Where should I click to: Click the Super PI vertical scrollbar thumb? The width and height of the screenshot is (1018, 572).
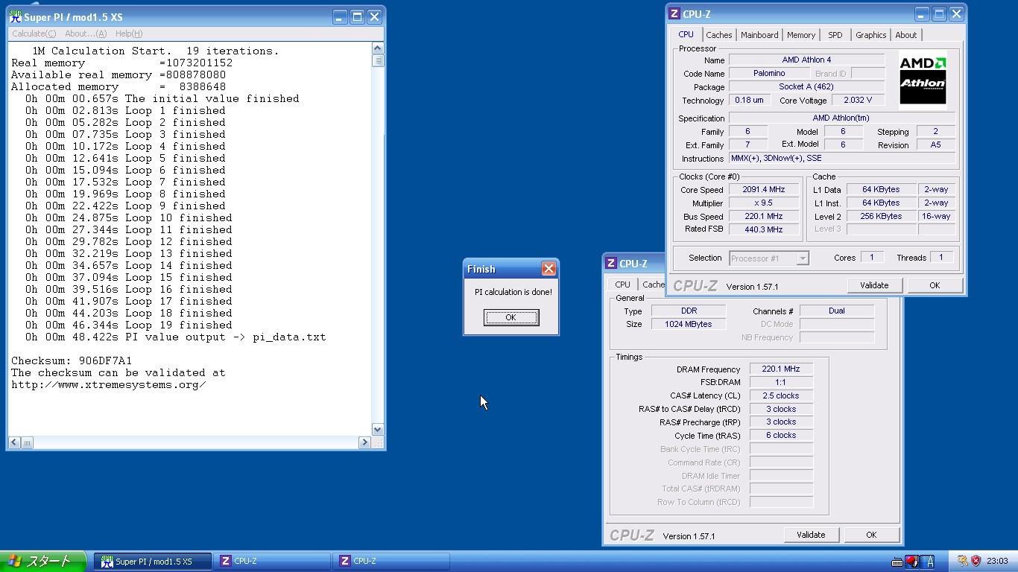(x=377, y=60)
